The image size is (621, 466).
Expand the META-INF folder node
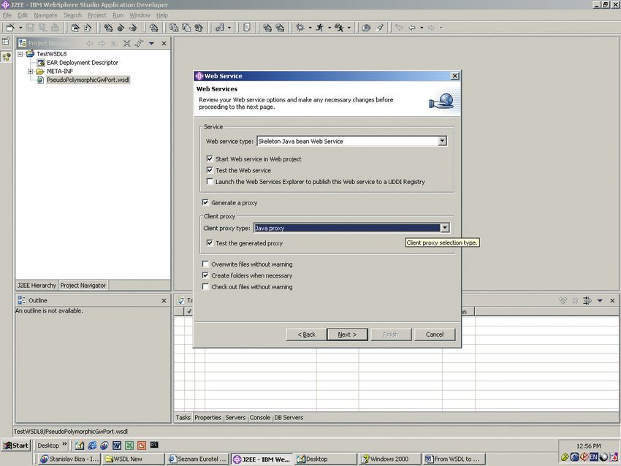tap(30, 72)
